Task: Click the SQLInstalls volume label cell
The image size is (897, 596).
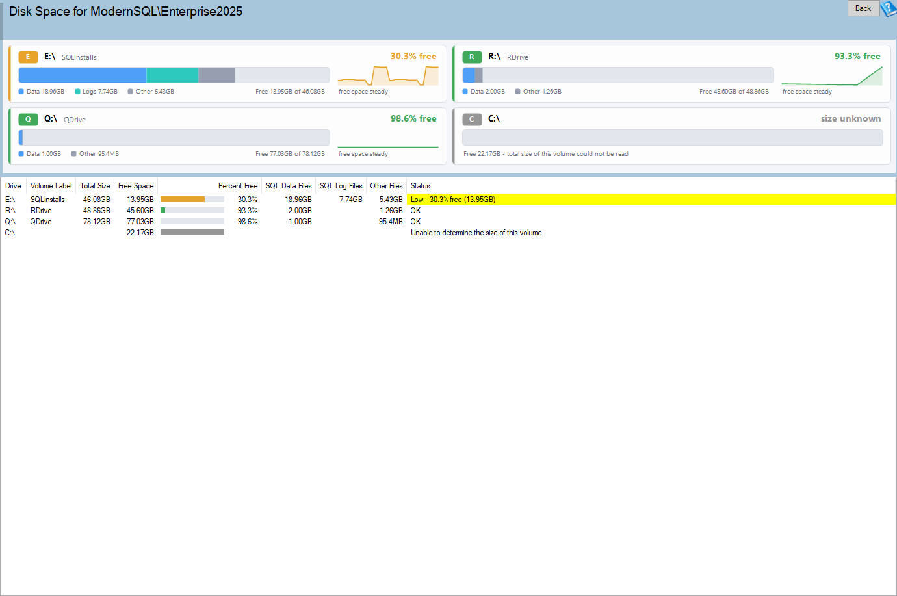Action: (x=47, y=200)
